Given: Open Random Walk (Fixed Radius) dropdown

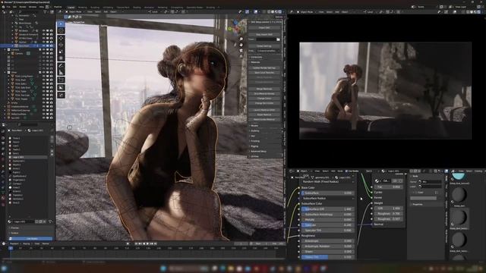Looking at the screenshot, I should [x=328, y=182].
